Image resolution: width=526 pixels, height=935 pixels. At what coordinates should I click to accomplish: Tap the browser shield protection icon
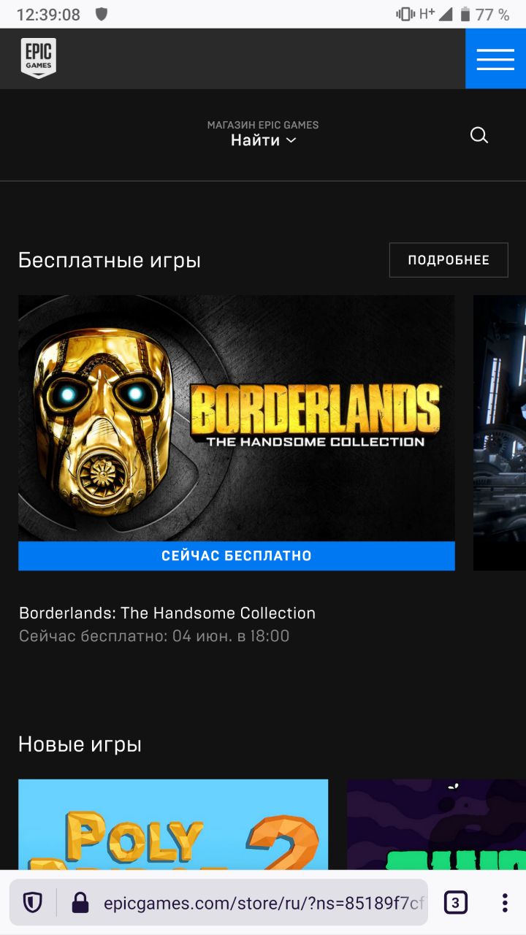pos(33,903)
